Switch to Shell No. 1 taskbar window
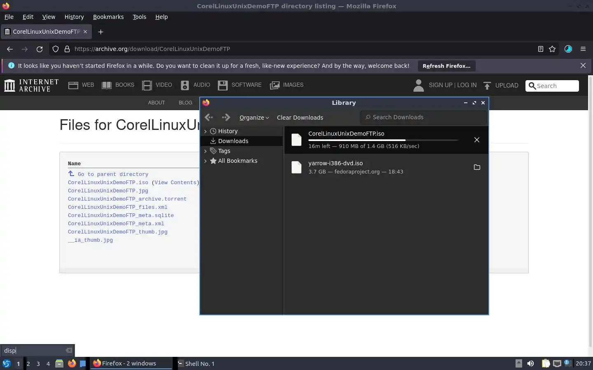593x370 pixels. click(x=196, y=363)
